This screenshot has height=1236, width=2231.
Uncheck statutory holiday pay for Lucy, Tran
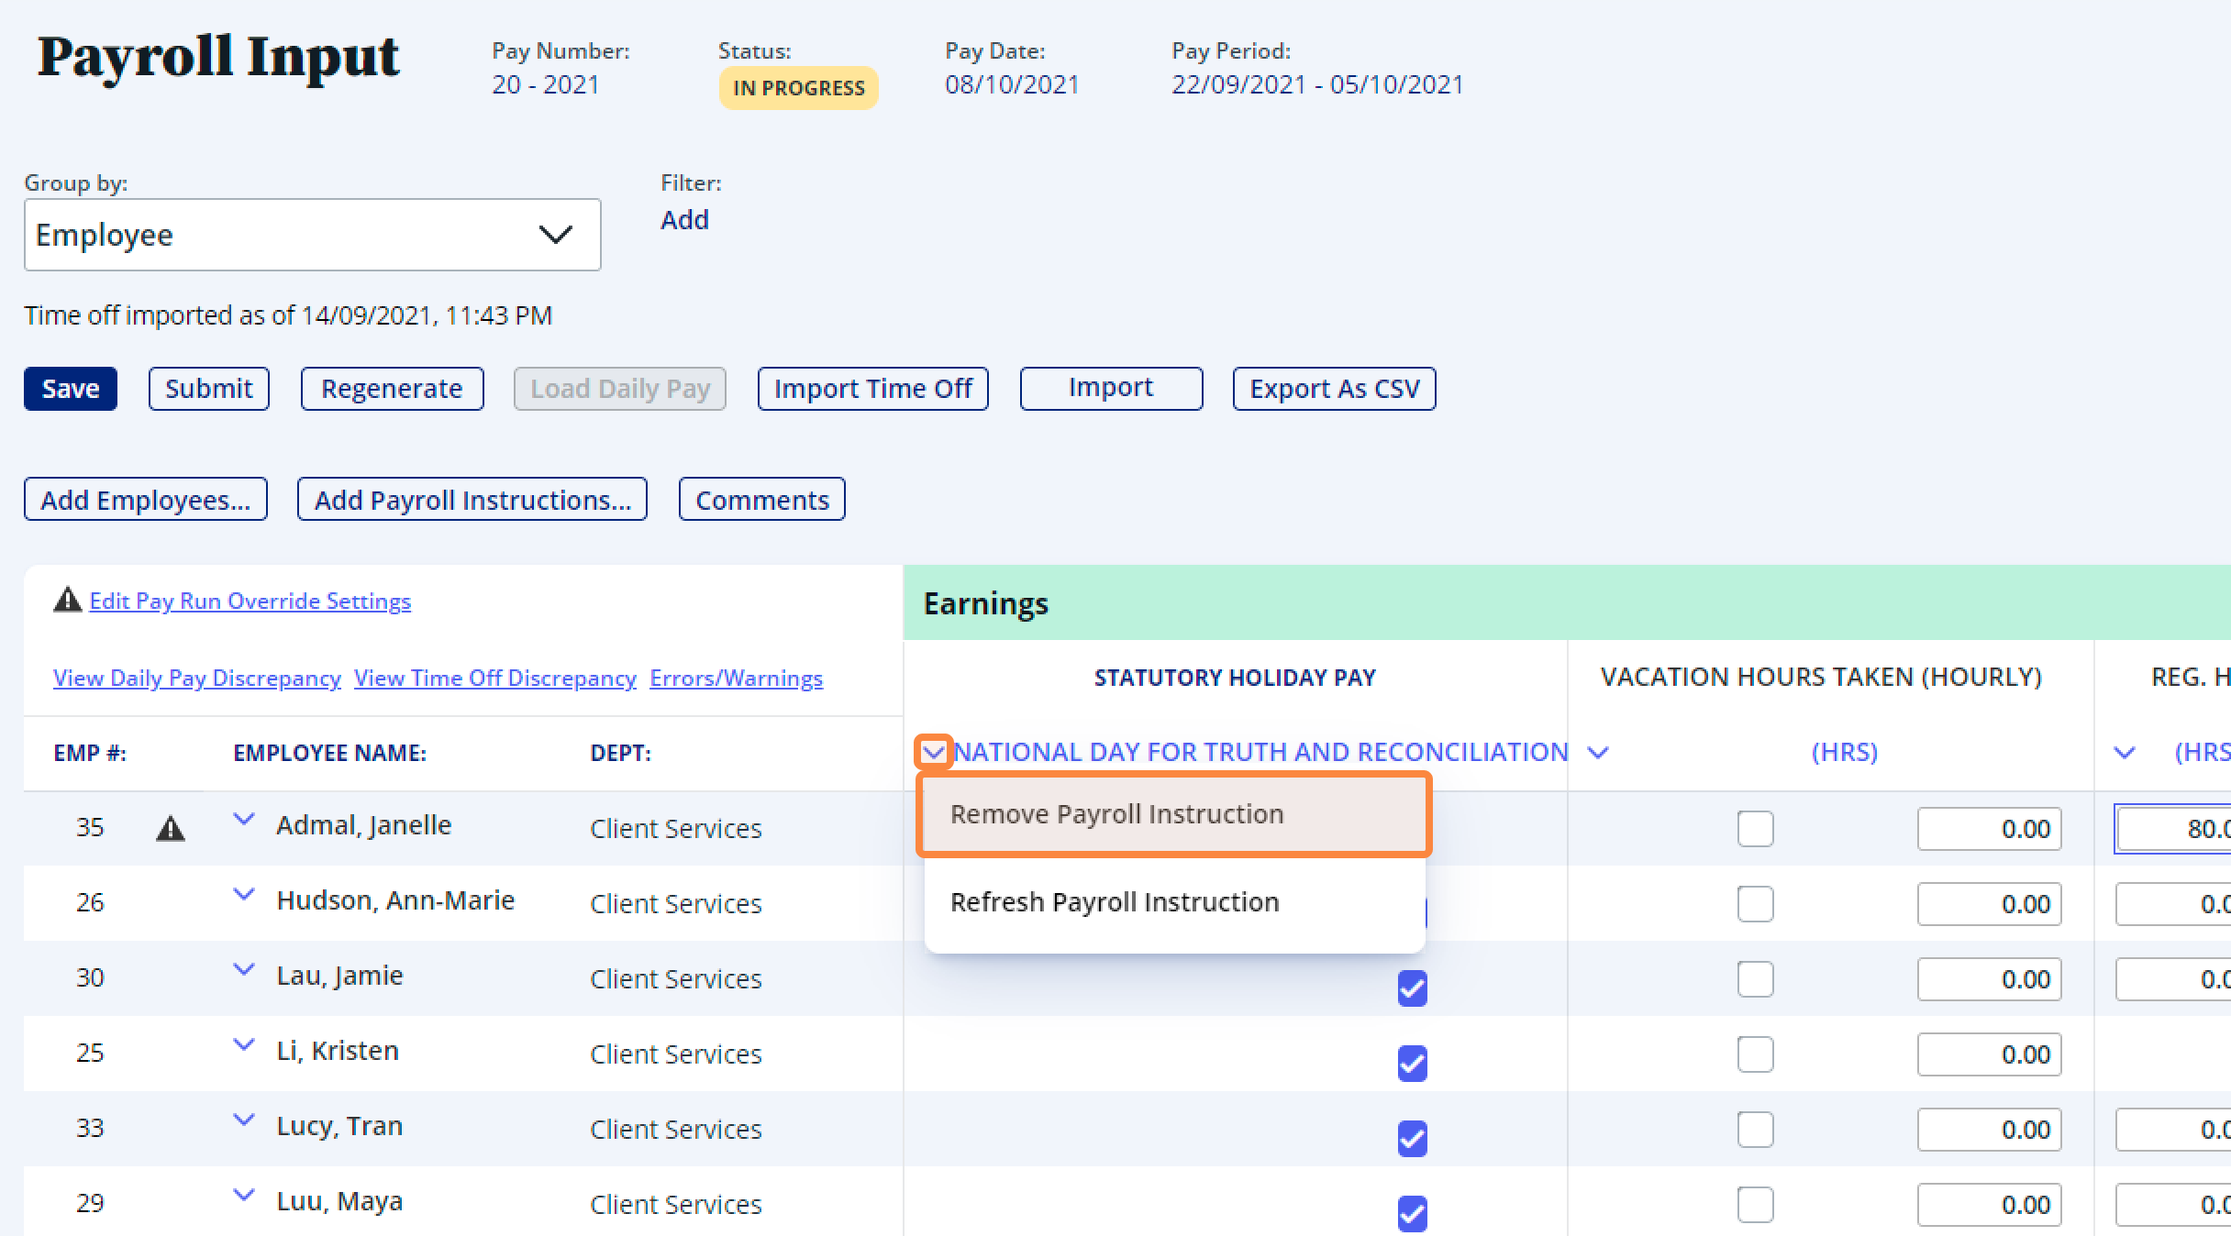(1412, 1139)
